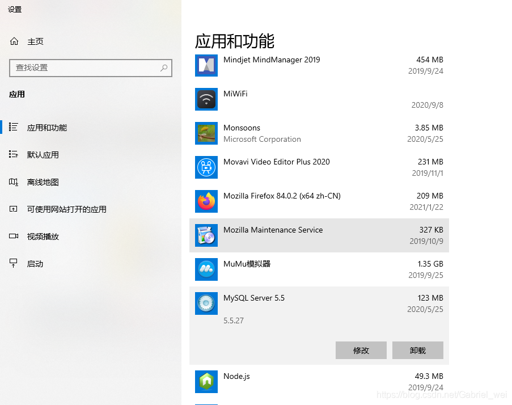Click the 231 MB size value
The width and height of the screenshot is (512, 405).
430,162
